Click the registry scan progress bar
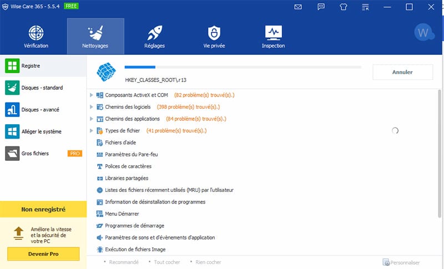This screenshot has width=444, height=269. (x=243, y=67)
